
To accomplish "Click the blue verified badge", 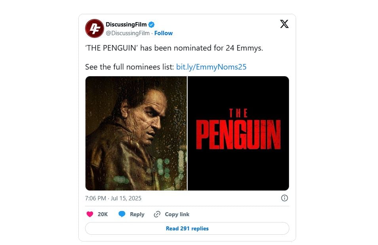I will pyautogui.click(x=151, y=24).
